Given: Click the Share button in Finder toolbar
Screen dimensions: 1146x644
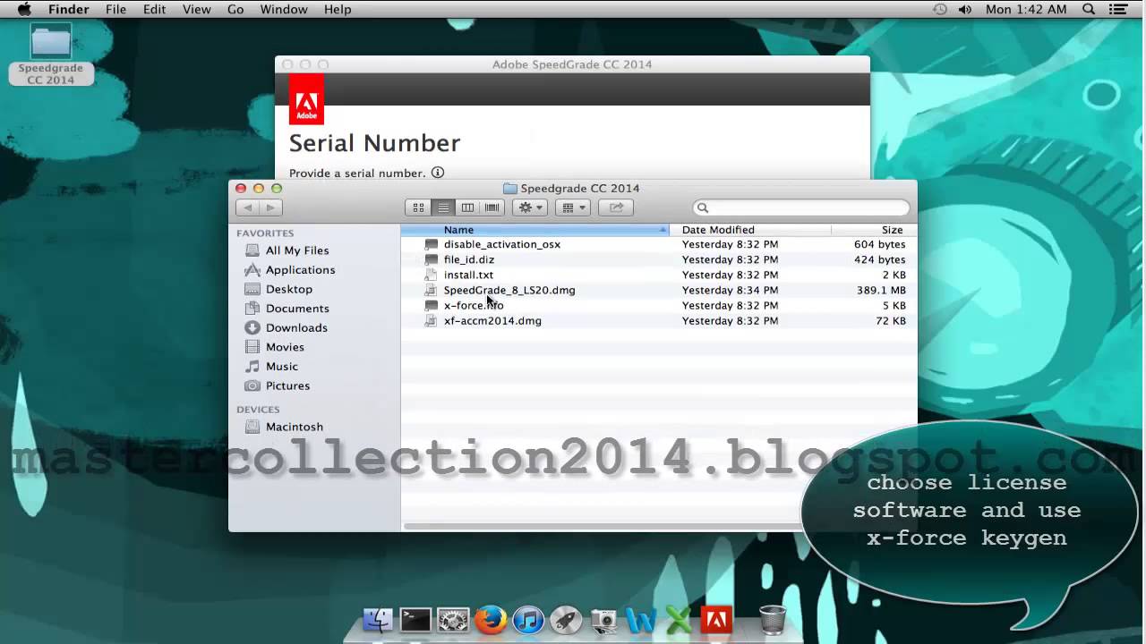Looking at the screenshot, I should pyautogui.click(x=616, y=208).
